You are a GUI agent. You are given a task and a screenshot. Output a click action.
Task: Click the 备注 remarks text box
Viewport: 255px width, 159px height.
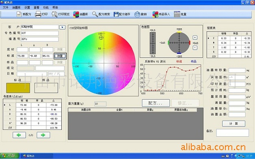click(232, 133)
